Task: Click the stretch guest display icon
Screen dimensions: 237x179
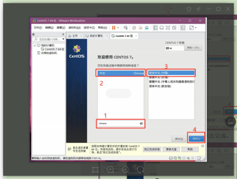Action: [191, 28]
